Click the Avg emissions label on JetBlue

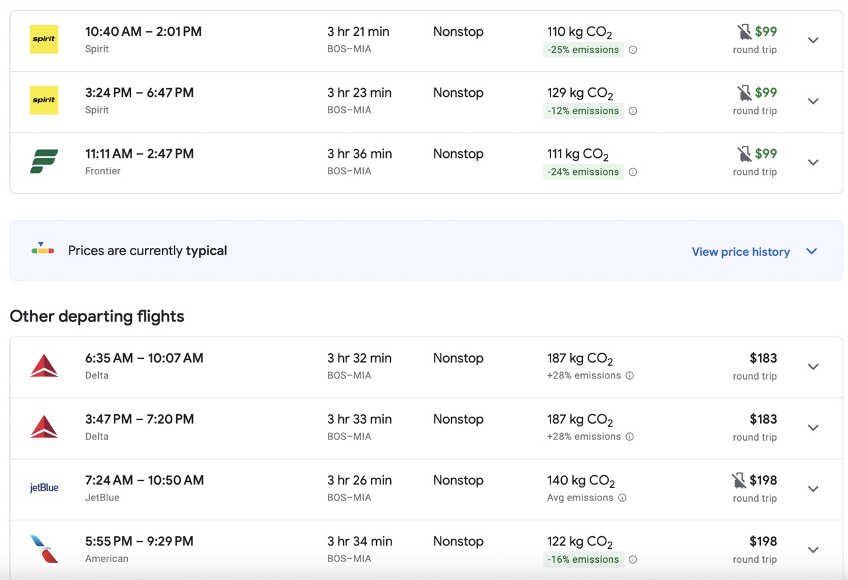click(580, 498)
